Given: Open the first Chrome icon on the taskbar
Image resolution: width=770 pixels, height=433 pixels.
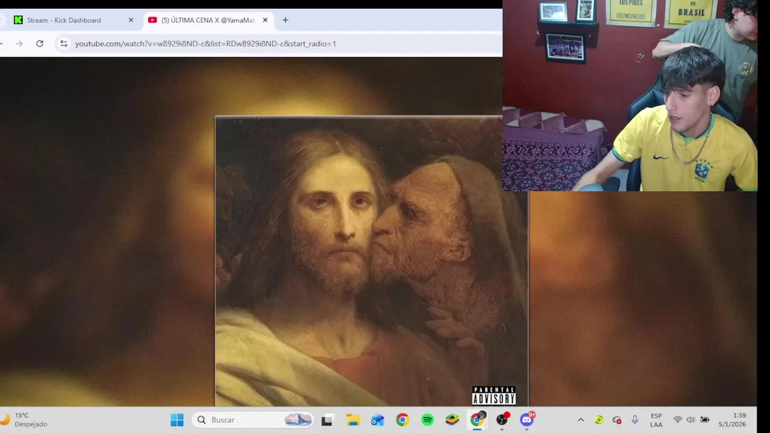Looking at the screenshot, I should [402, 420].
